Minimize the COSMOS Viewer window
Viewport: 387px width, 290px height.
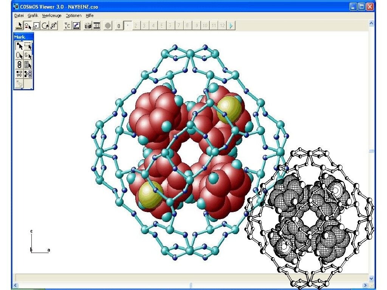[x=353, y=7]
